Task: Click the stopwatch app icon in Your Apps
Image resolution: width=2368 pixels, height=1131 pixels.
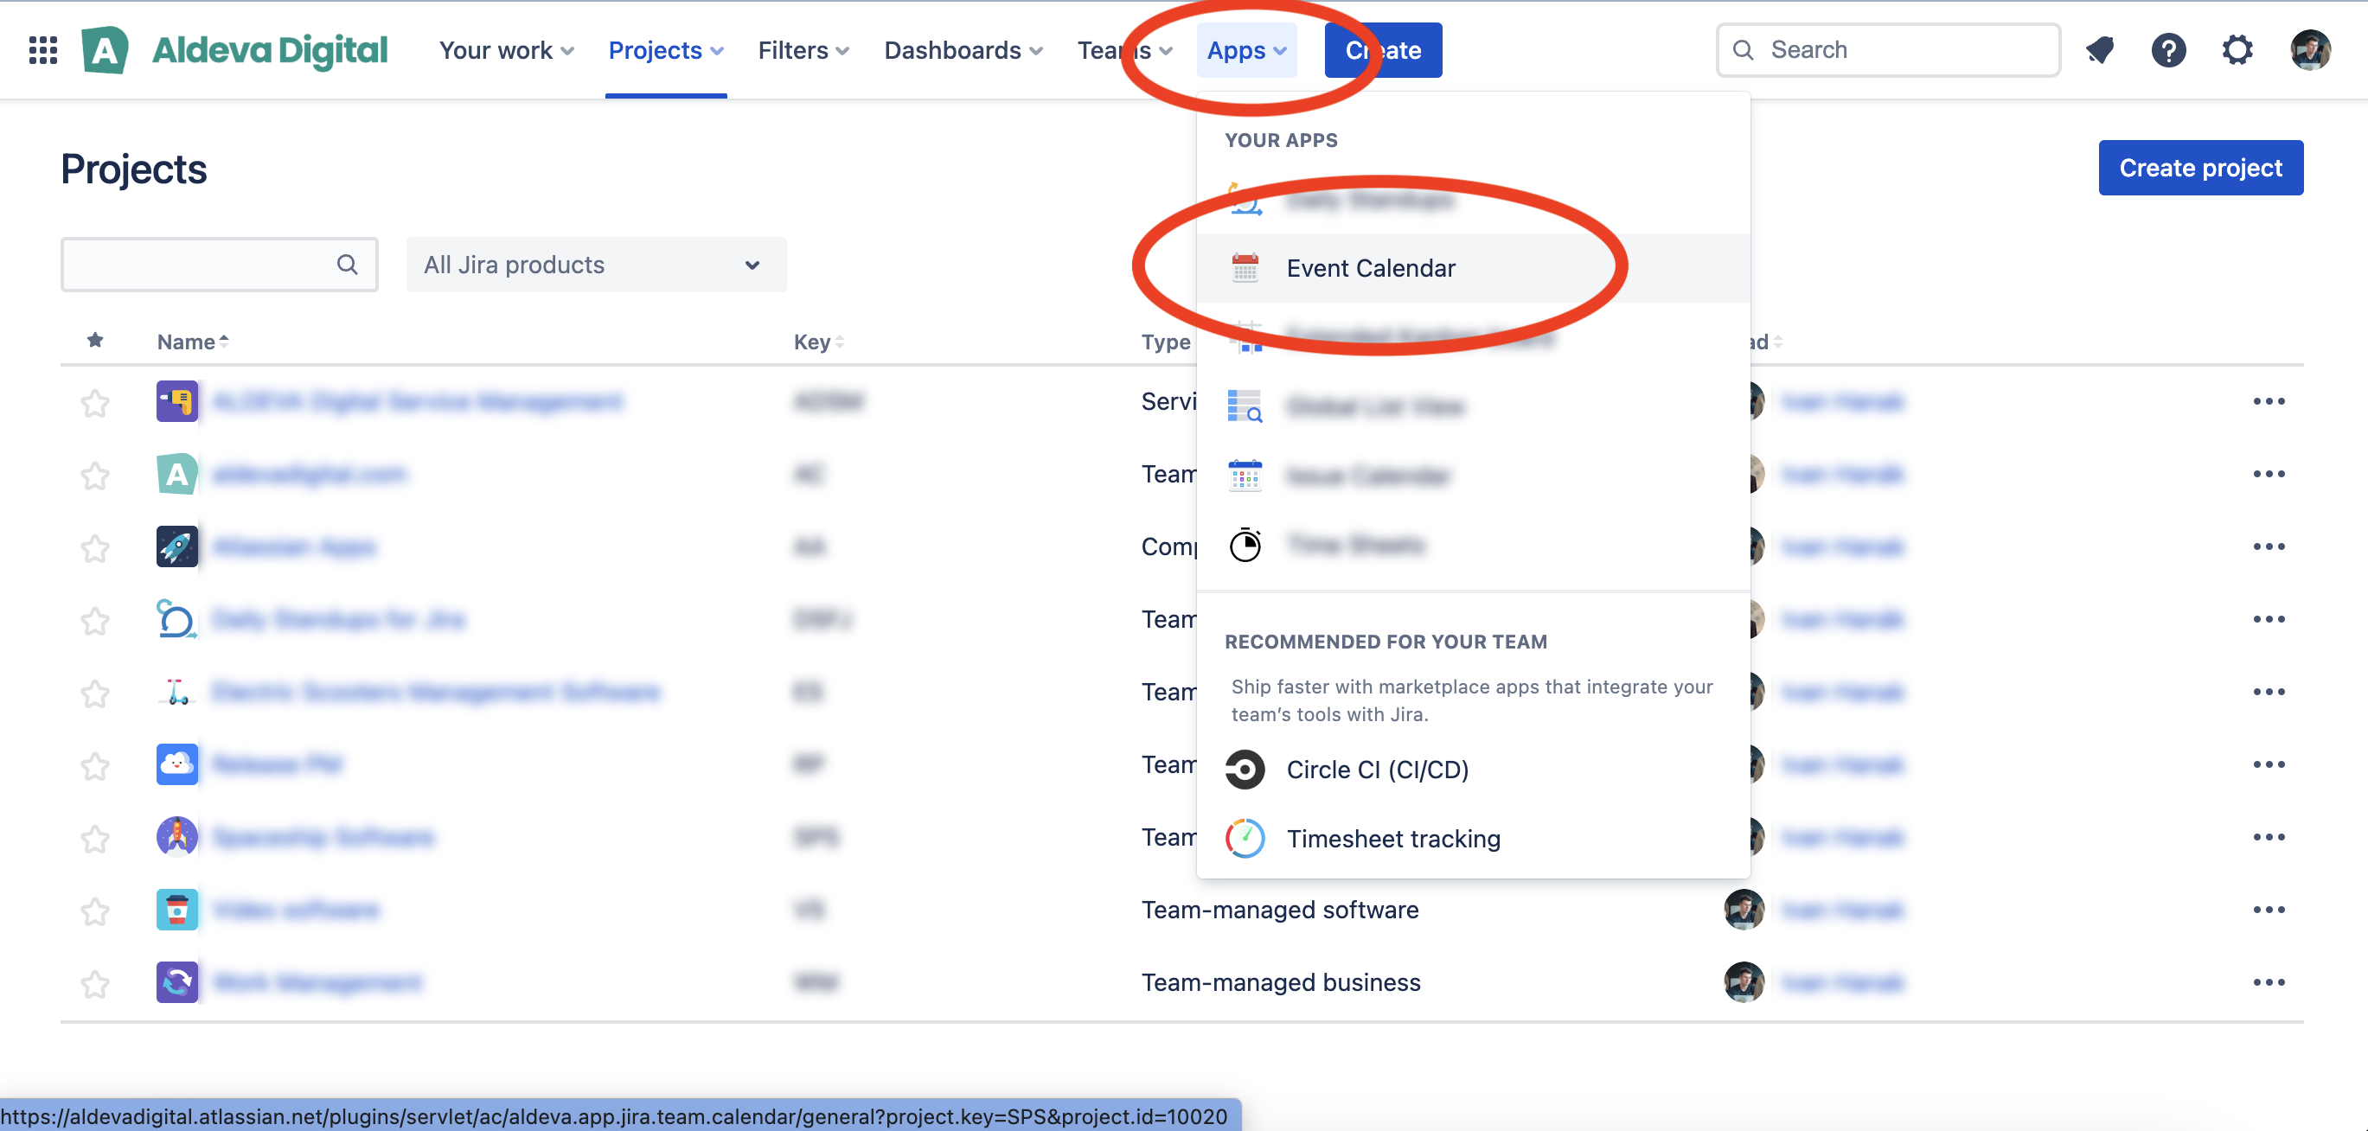Action: pyautogui.click(x=1245, y=545)
